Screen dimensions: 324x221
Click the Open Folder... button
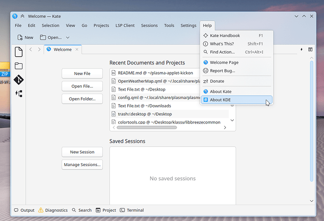coord(82,99)
